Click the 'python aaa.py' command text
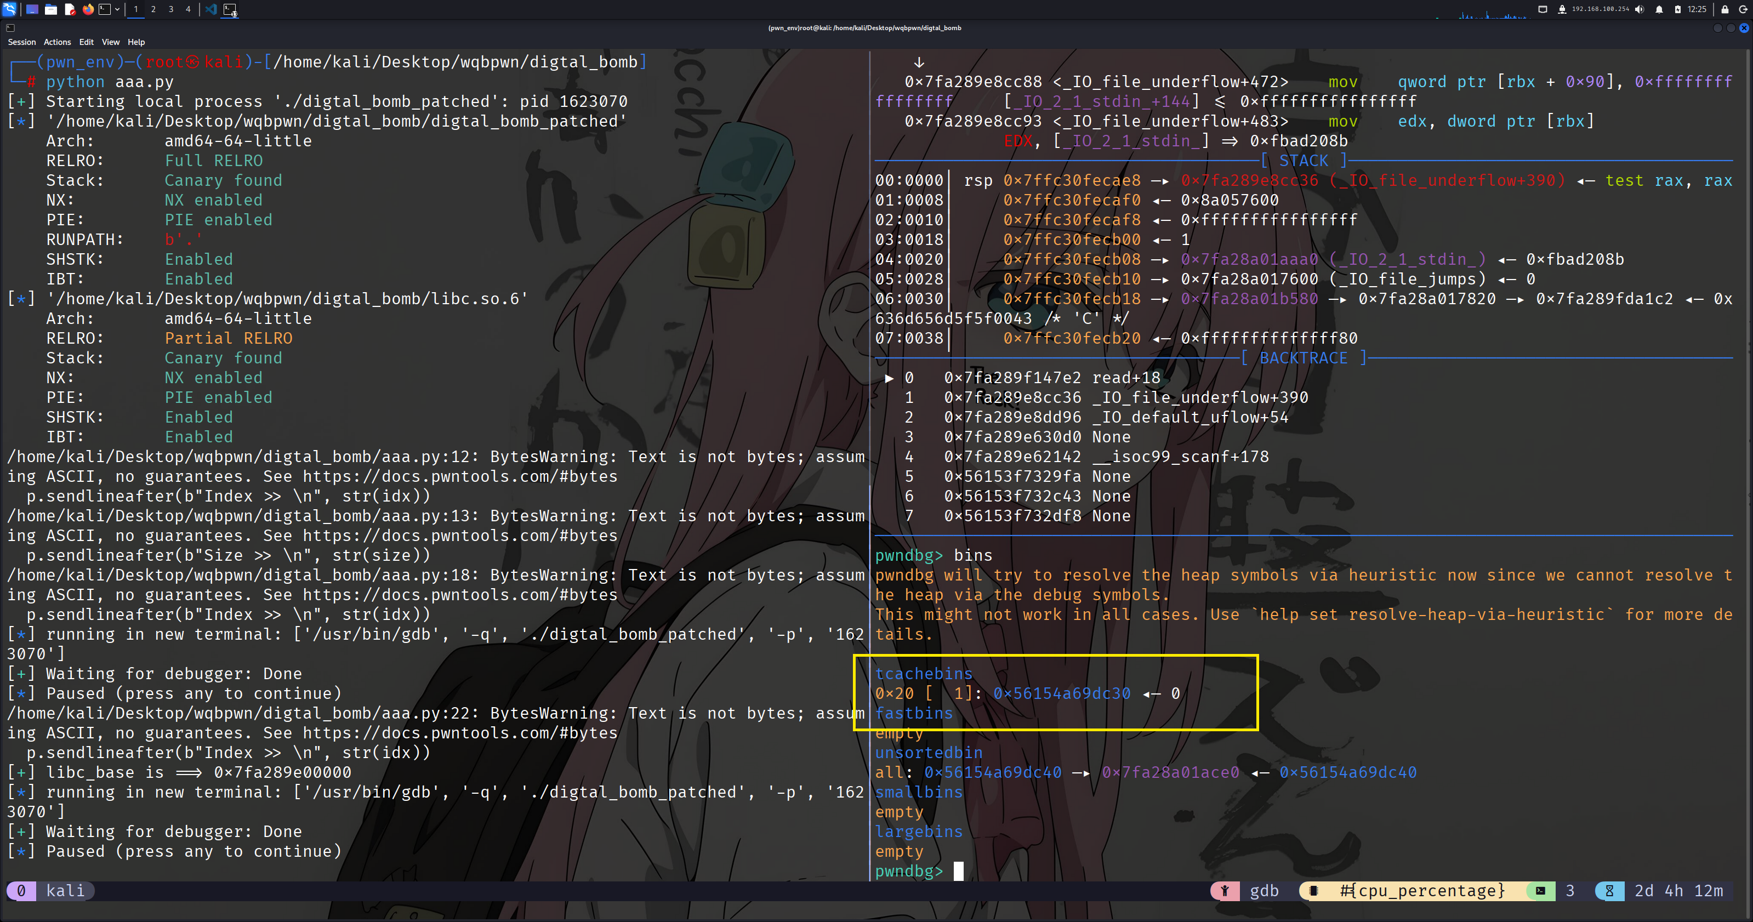This screenshot has width=1753, height=922. (110, 82)
